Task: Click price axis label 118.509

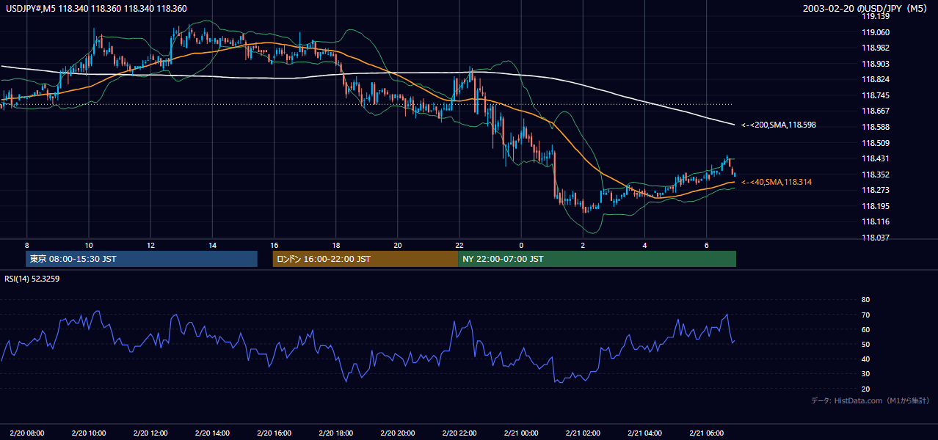Action: 875,143
